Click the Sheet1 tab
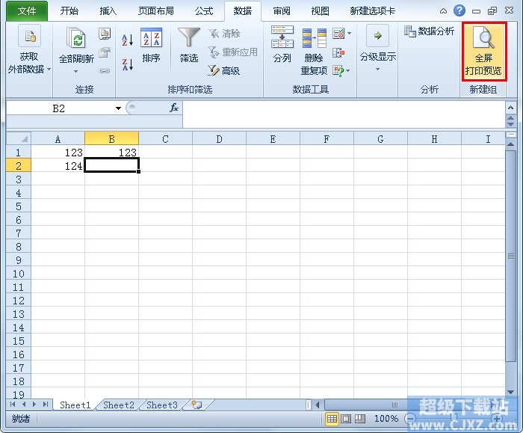This screenshot has height=433, width=523. [x=75, y=405]
